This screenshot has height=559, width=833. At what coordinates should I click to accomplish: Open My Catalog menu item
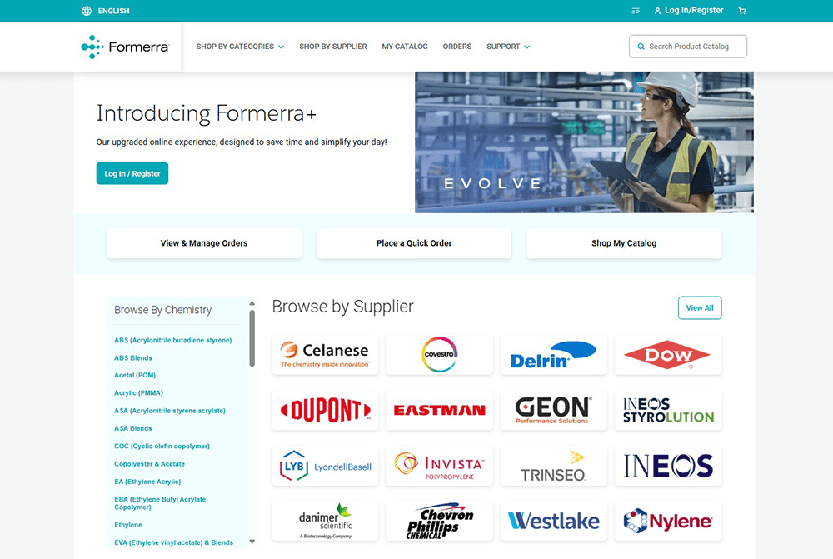[405, 47]
